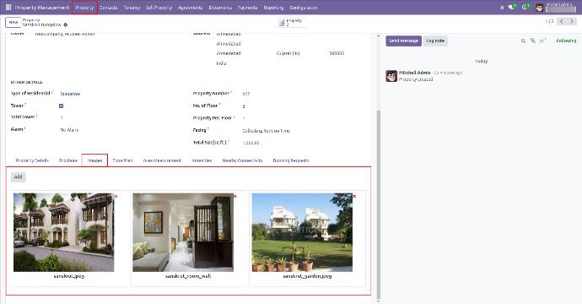Delete the sanskrut_room_wall image with its X
Image resolution: width=582 pixels, height=304 pixels.
[x=235, y=196]
